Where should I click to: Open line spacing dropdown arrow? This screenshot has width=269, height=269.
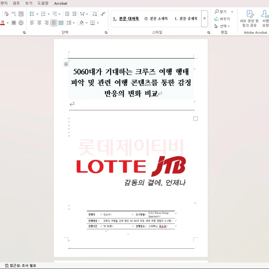click(x=74, y=23)
